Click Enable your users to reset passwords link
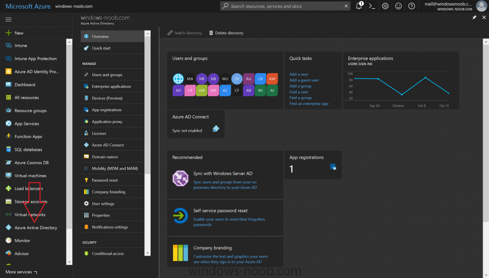 click(x=229, y=222)
